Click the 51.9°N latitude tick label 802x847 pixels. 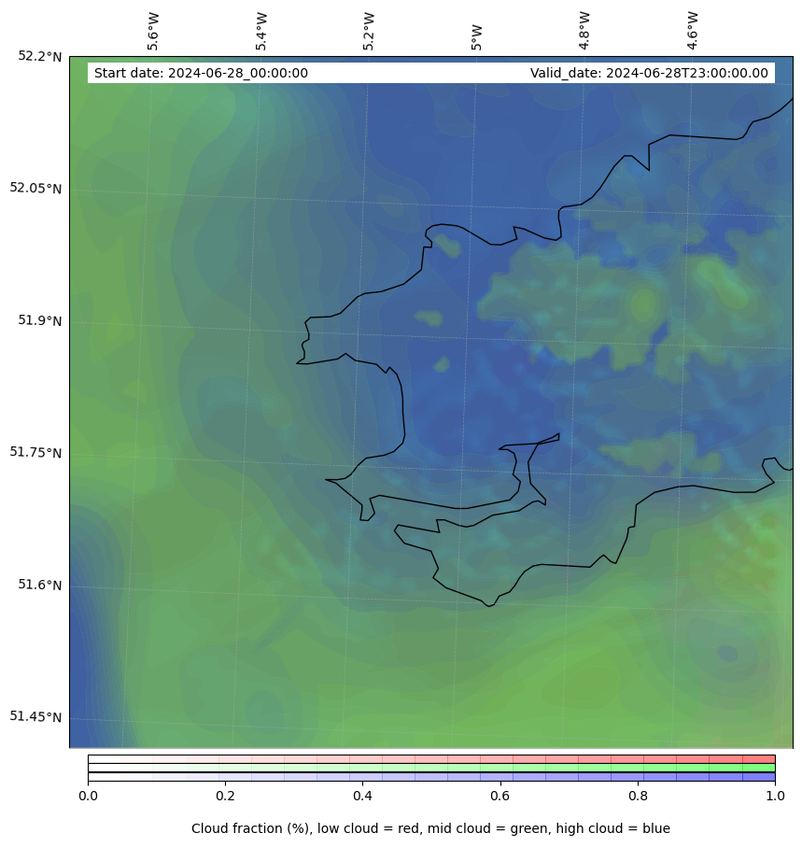(39, 320)
